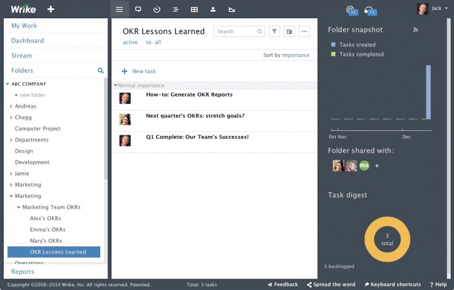The width and height of the screenshot is (454, 290).
Task: Change sort by clicking Importance
Action: point(295,55)
